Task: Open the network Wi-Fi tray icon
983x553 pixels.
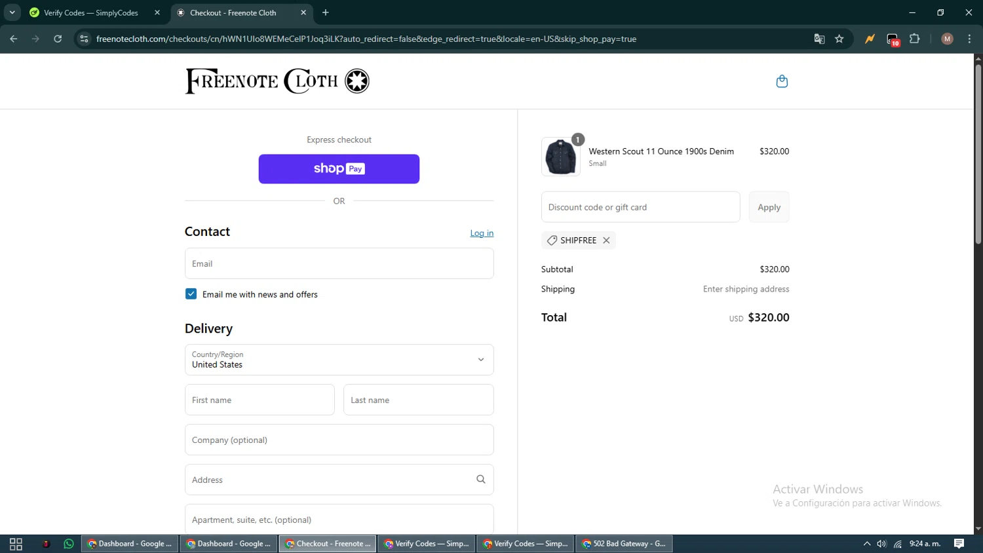Action: click(x=898, y=544)
